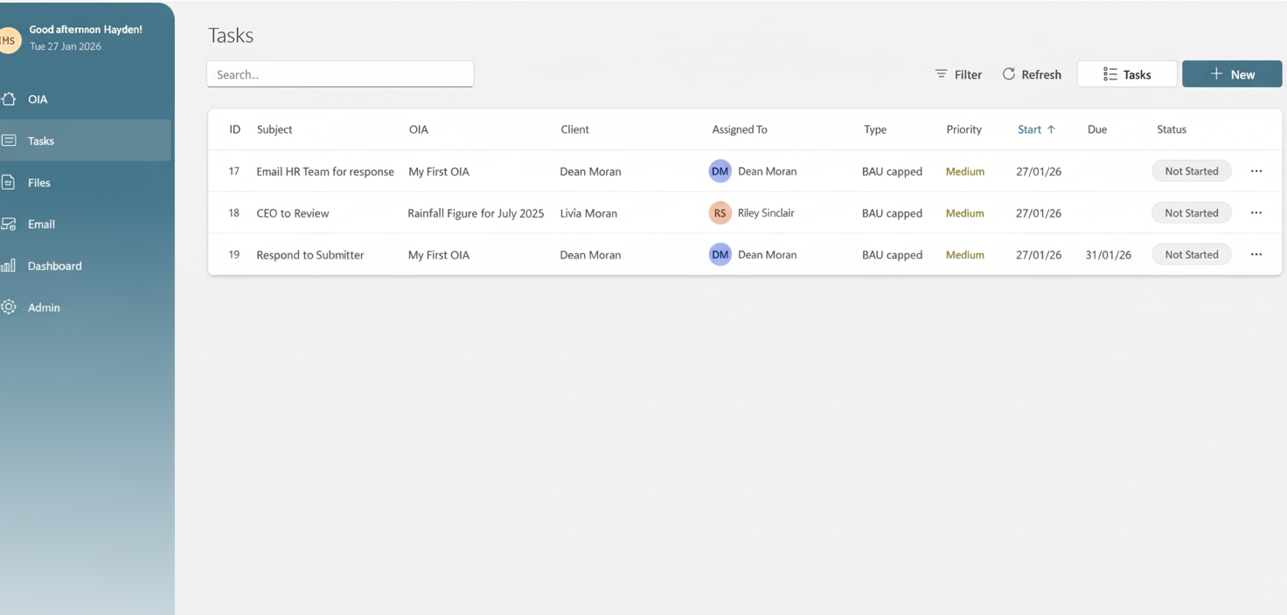The width and height of the screenshot is (1287, 615).
Task: Open more options for Respond to Submitter row
Action: pyautogui.click(x=1256, y=255)
